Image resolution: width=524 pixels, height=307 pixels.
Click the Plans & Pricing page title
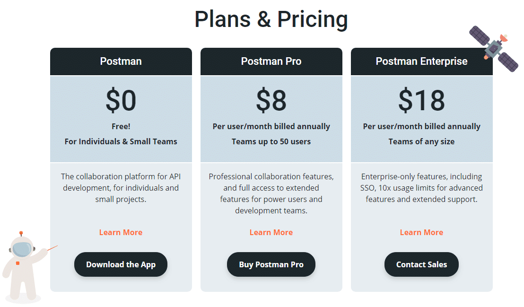point(271,19)
